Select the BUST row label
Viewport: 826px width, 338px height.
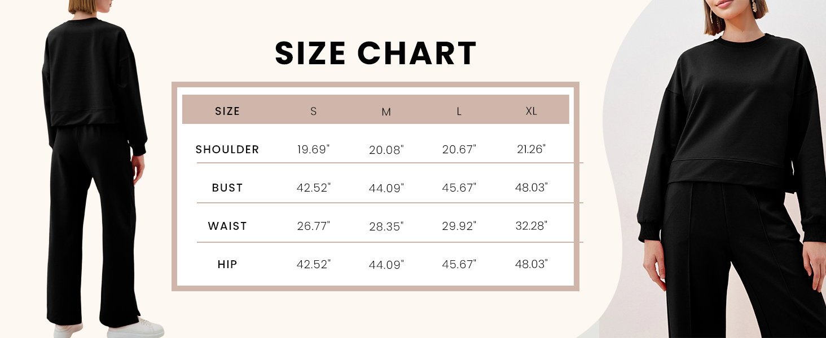coord(227,188)
